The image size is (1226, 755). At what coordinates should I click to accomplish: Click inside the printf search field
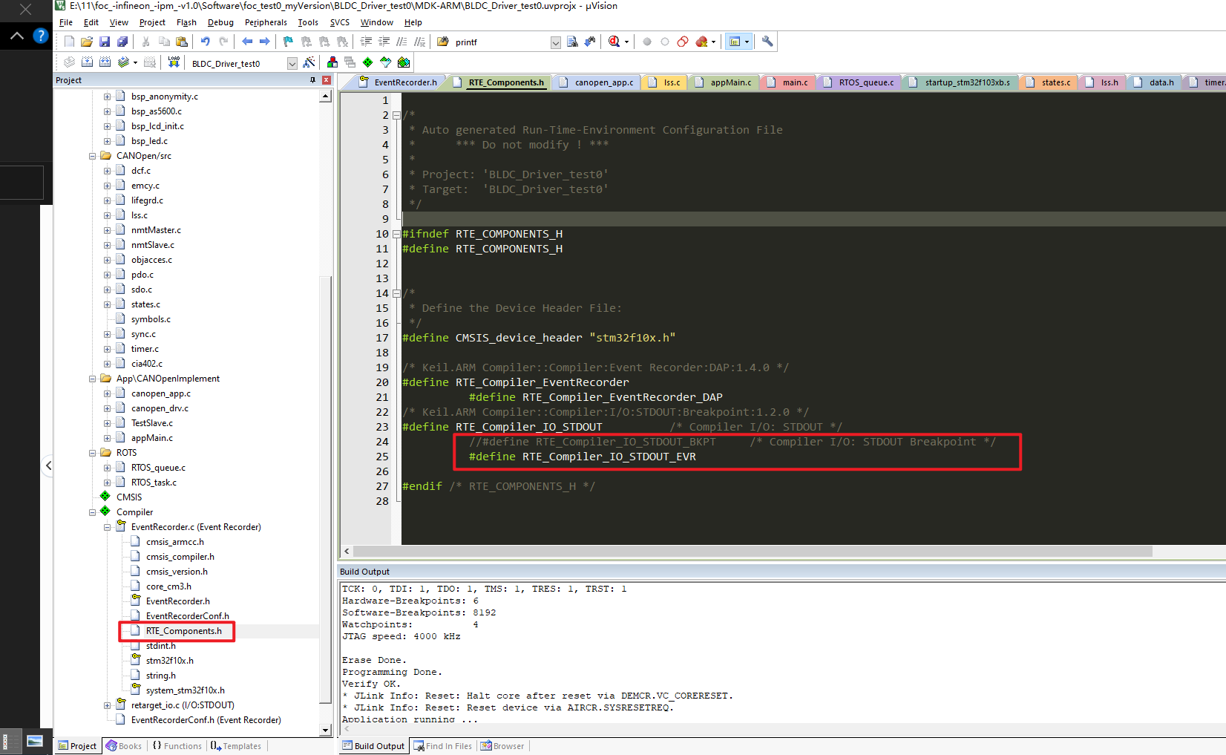(x=496, y=42)
